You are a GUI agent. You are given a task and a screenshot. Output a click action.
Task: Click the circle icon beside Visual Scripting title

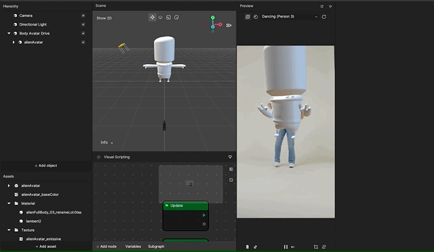[98, 157]
